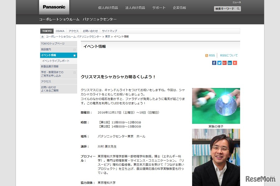
Task: Click the date 2016年12月17日（土曜日）～18日
Action: tap(128, 113)
